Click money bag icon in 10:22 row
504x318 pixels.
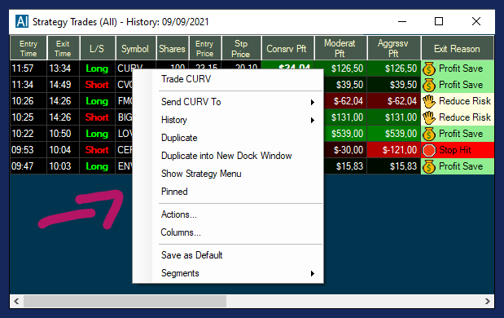429,134
